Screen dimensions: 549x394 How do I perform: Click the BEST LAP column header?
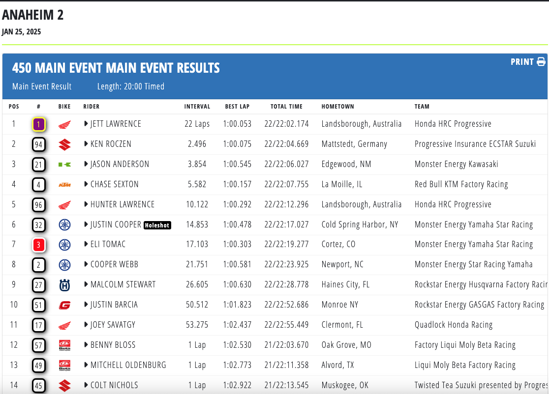238,107
